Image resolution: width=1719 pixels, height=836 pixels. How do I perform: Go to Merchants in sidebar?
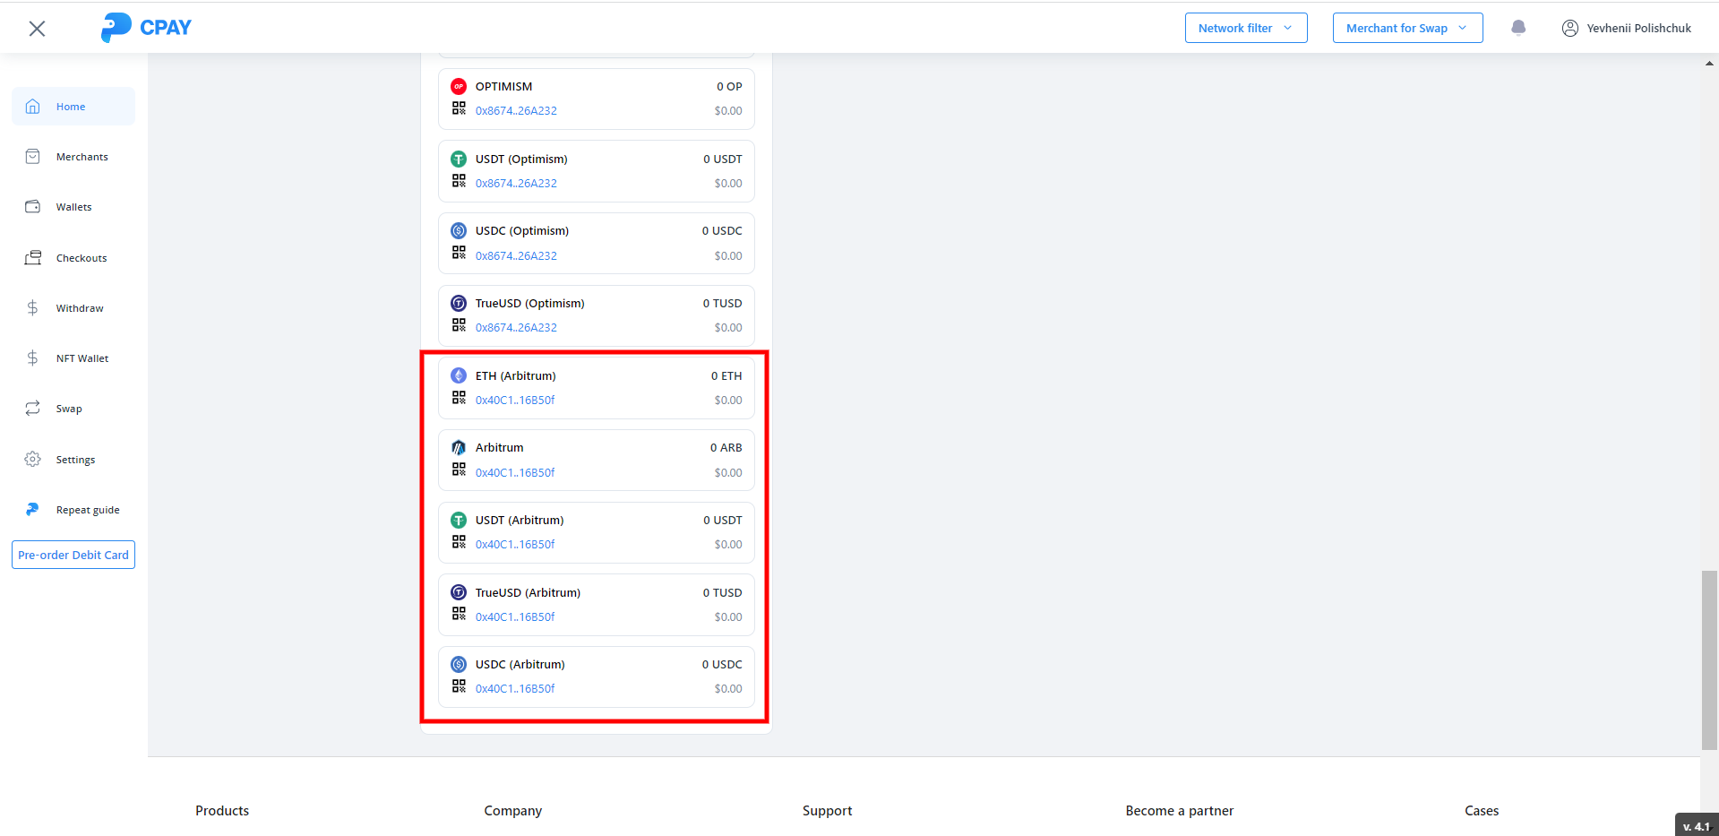(x=82, y=157)
